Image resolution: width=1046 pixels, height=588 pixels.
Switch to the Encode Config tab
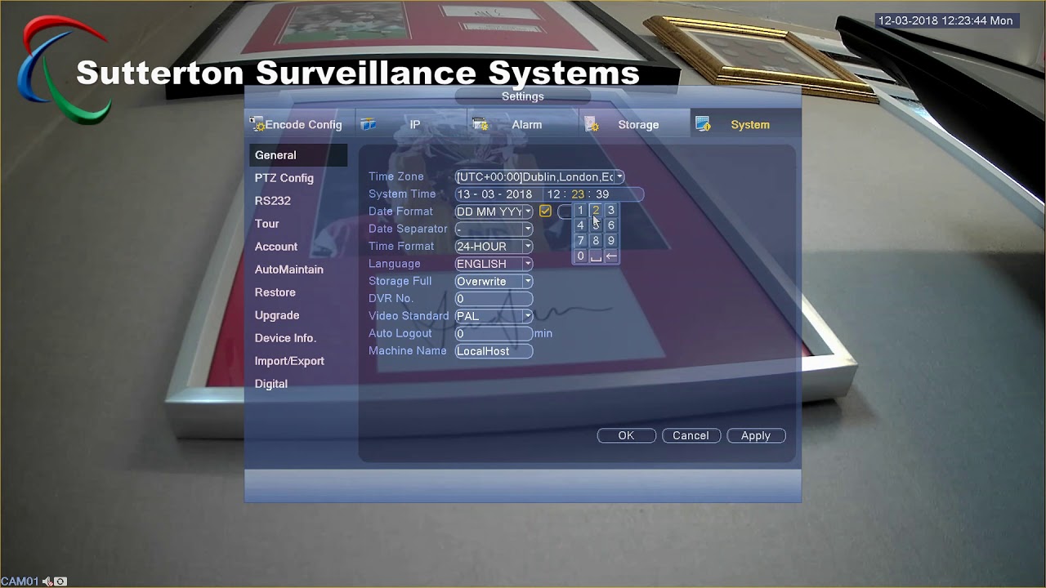point(299,124)
